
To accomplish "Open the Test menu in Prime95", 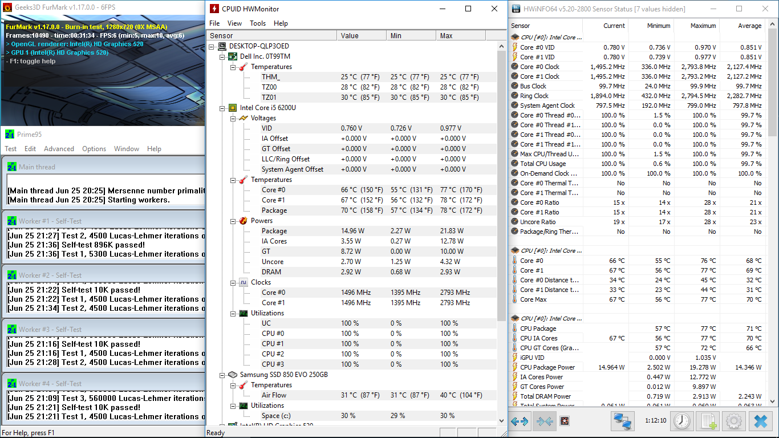I will click(11, 149).
